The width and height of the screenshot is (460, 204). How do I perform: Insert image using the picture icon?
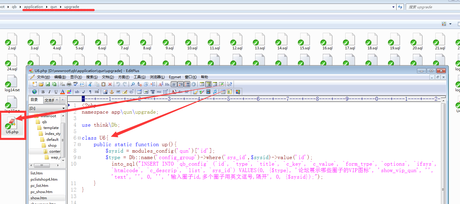point(105,92)
